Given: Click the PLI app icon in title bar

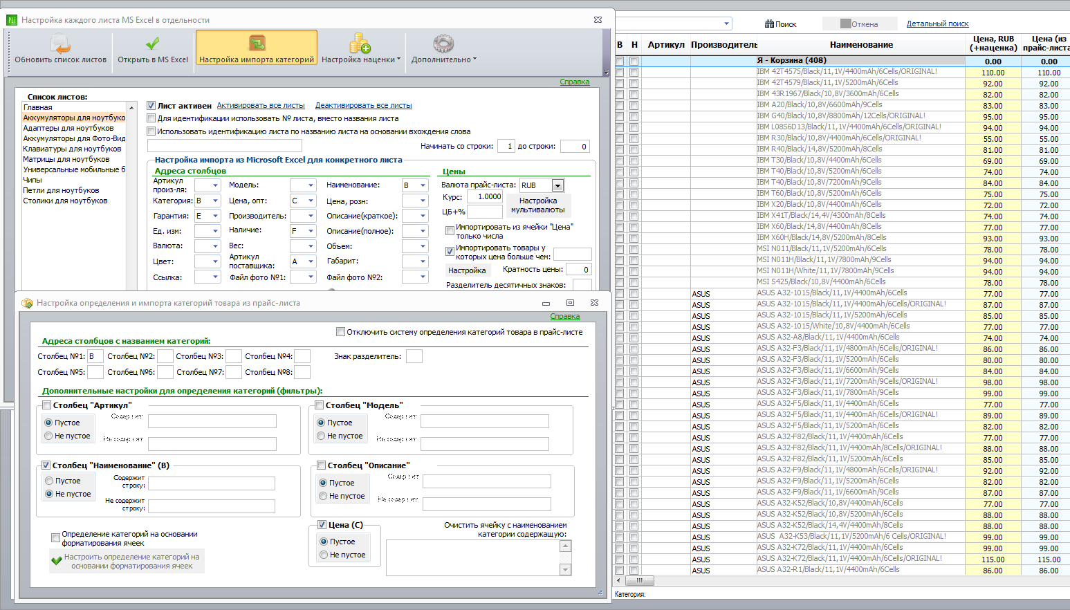Looking at the screenshot, I should coord(11,20).
